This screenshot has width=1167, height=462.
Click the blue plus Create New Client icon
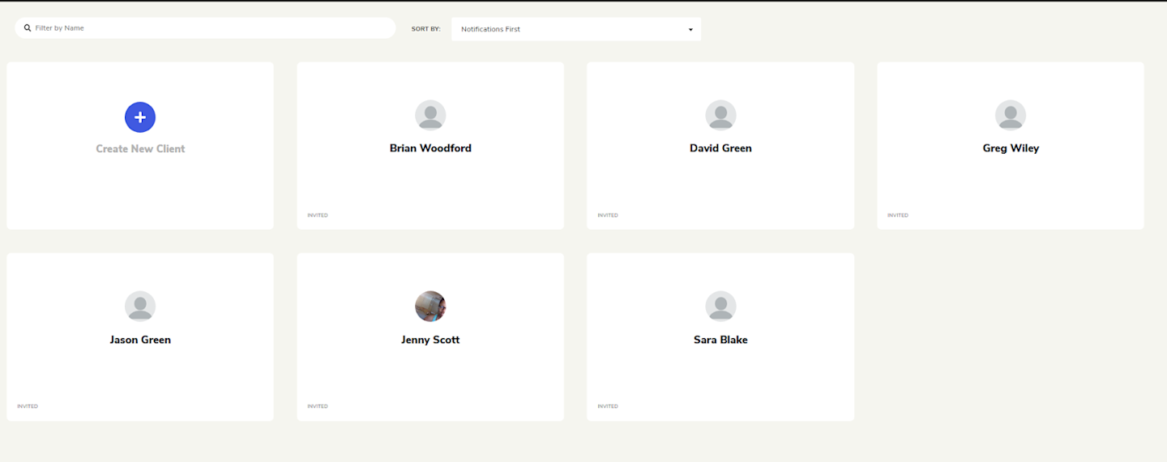click(140, 117)
